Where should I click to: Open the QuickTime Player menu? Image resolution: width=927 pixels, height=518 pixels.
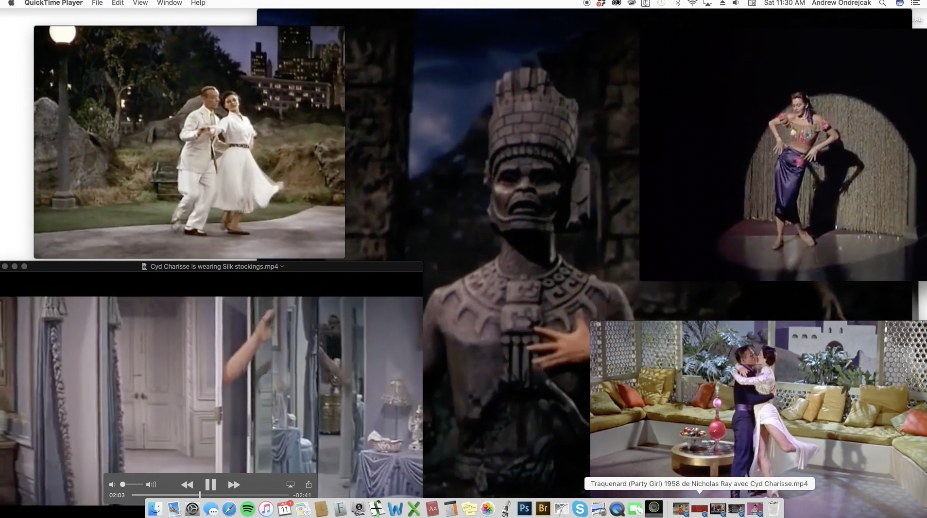pyautogui.click(x=53, y=3)
